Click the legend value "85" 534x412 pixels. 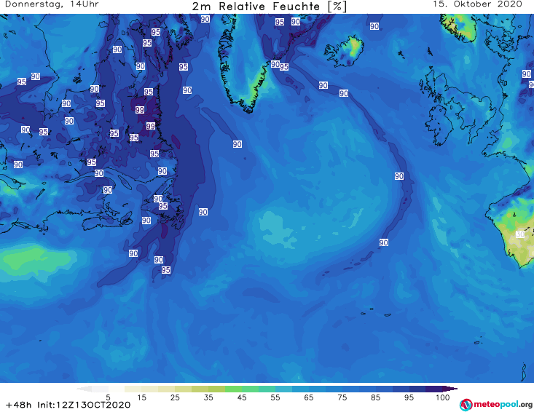tap(375, 397)
